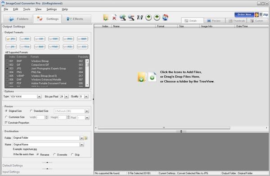This screenshot has width=270, height=176.
Task: Switch to the Effects tab
Action: (76, 19)
